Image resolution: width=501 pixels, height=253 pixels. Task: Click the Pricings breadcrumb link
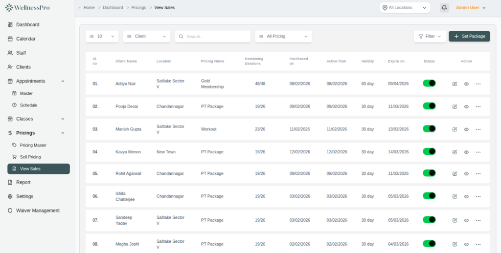pos(138,8)
